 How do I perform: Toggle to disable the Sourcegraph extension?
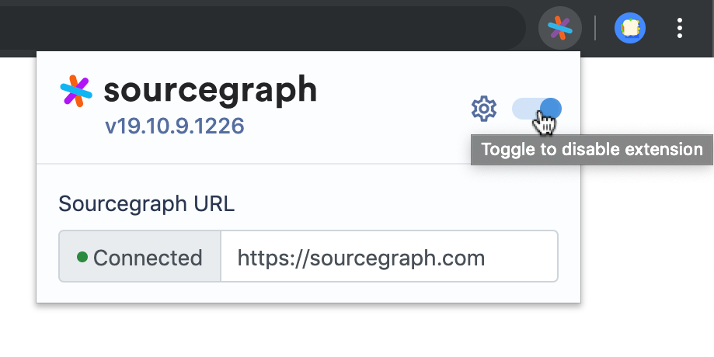(x=536, y=109)
